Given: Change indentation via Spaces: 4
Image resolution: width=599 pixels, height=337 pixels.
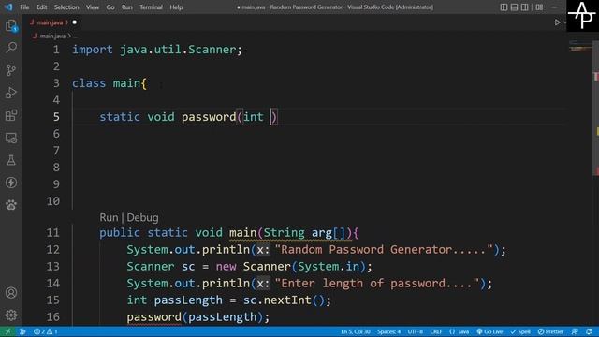Looking at the screenshot, I should (x=389, y=331).
